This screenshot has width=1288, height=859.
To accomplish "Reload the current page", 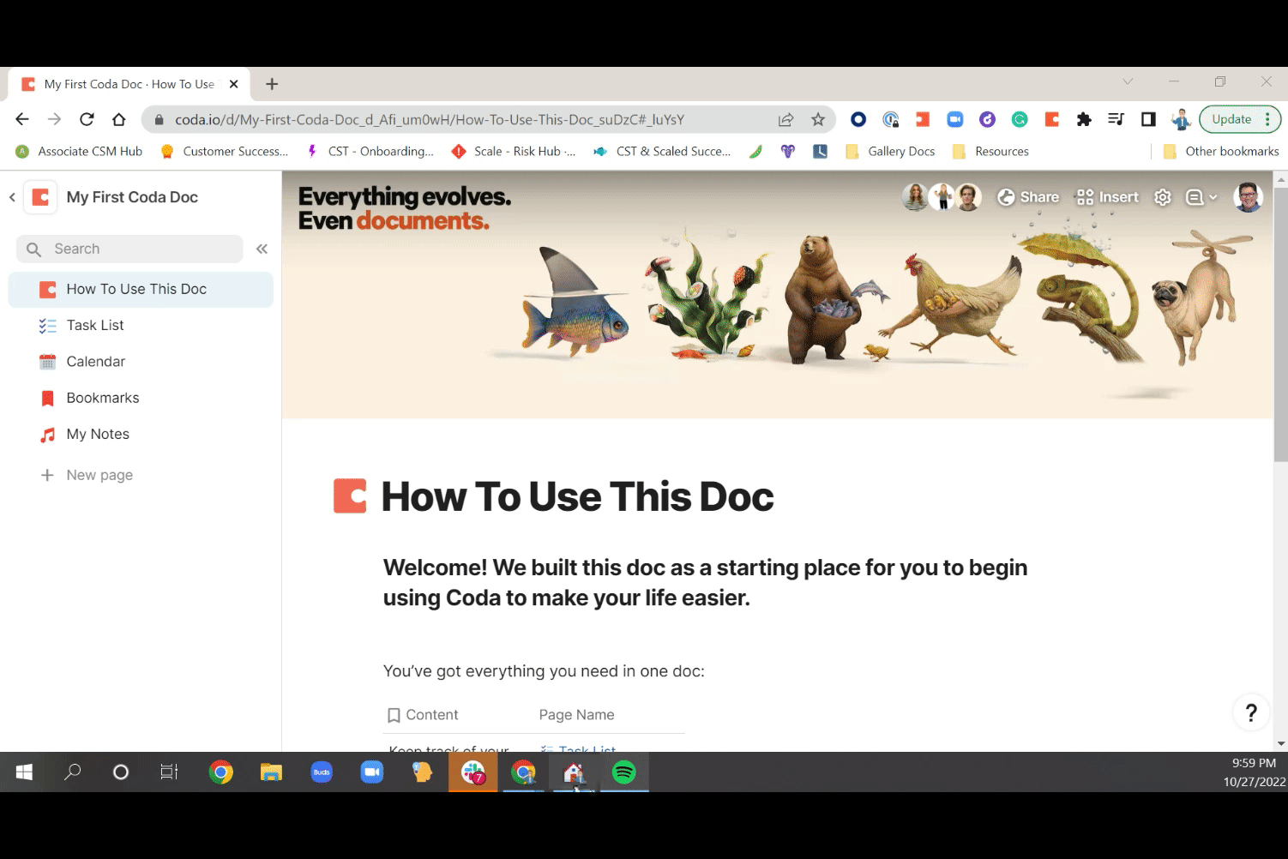I will [x=87, y=119].
